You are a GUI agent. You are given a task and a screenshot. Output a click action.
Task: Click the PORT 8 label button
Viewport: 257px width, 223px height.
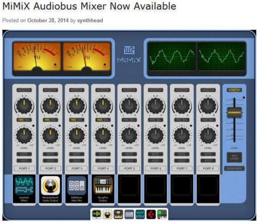point(208,168)
